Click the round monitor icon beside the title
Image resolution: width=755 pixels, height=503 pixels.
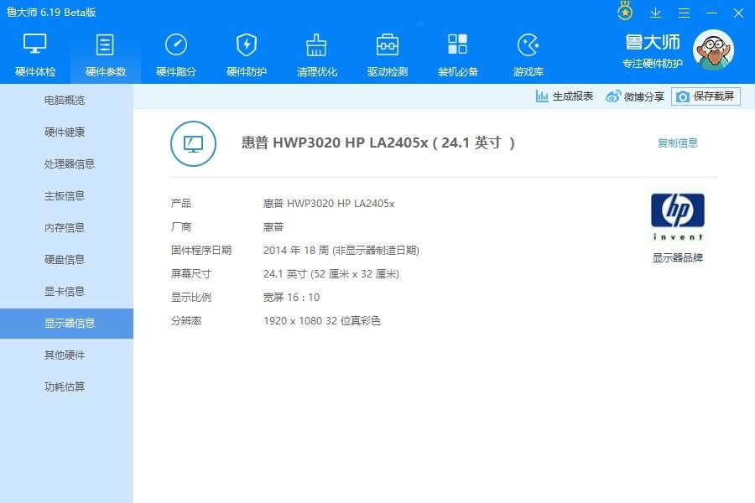(193, 143)
